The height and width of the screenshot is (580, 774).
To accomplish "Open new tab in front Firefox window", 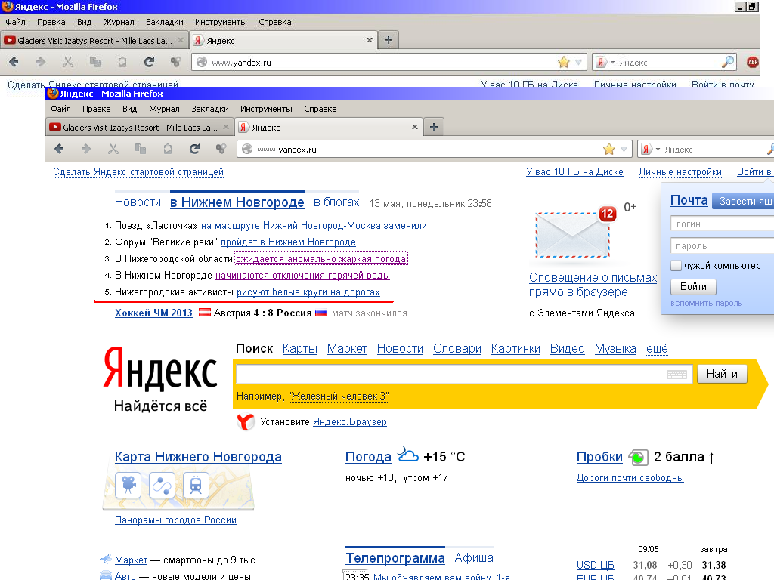I will click(433, 127).
